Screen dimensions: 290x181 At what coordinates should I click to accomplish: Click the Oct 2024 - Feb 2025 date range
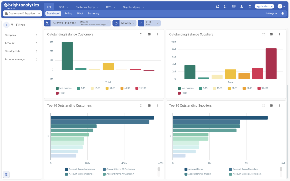coord(64,23)
